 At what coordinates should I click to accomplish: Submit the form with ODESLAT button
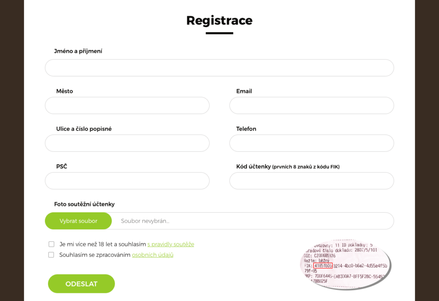click(x=81, y=284)
